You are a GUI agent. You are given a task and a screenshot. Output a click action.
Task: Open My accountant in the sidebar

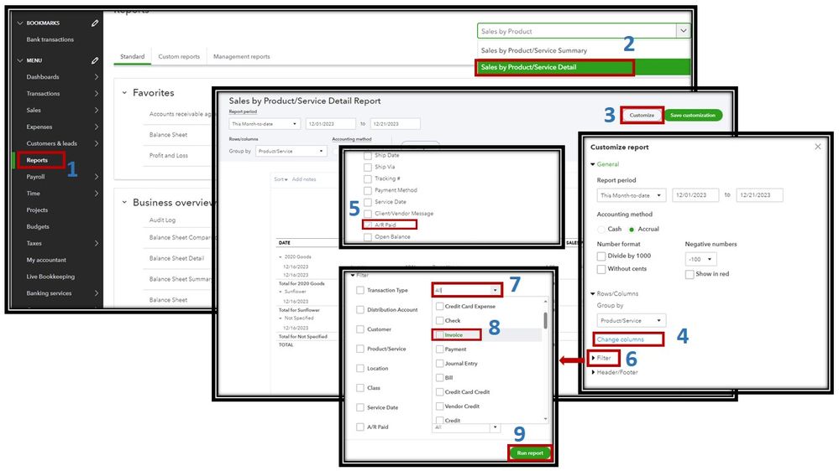[46, 260]
